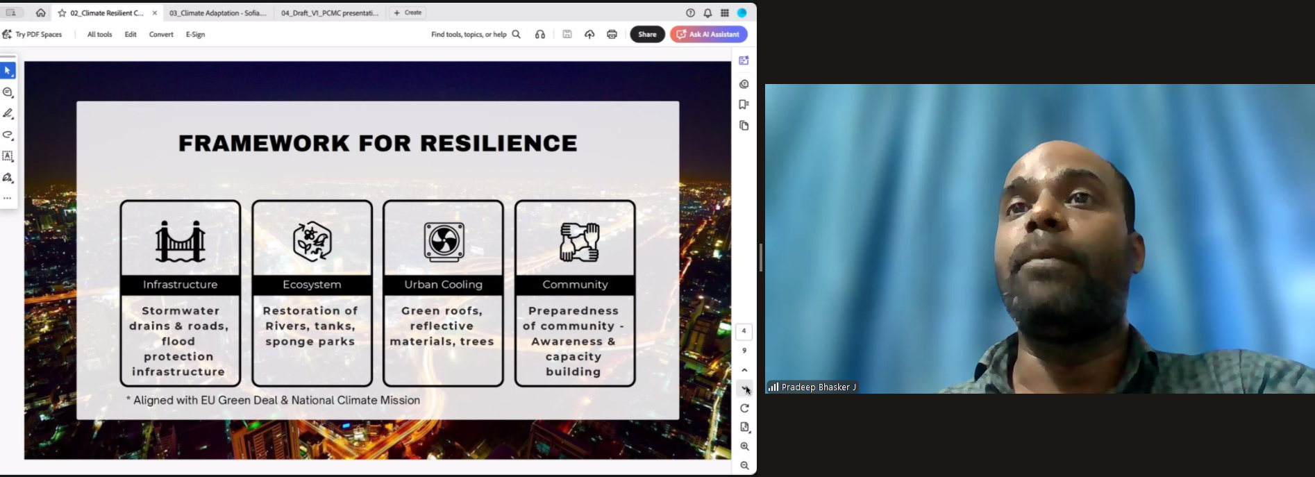Open the notifications bell

point(707,13)
